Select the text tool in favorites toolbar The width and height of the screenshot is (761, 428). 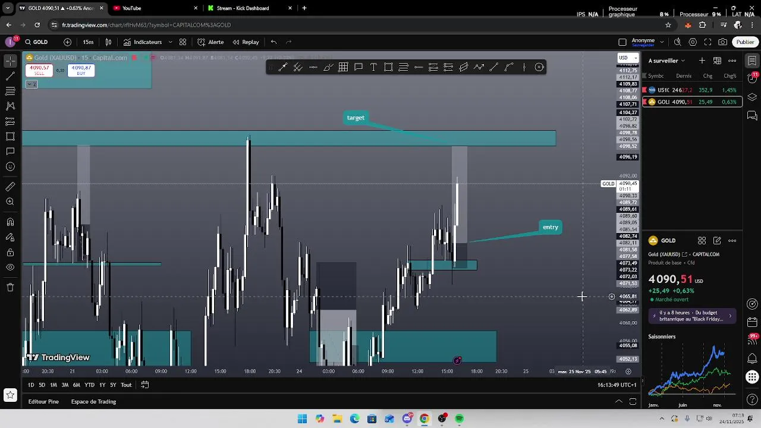(x=373, y=67)
